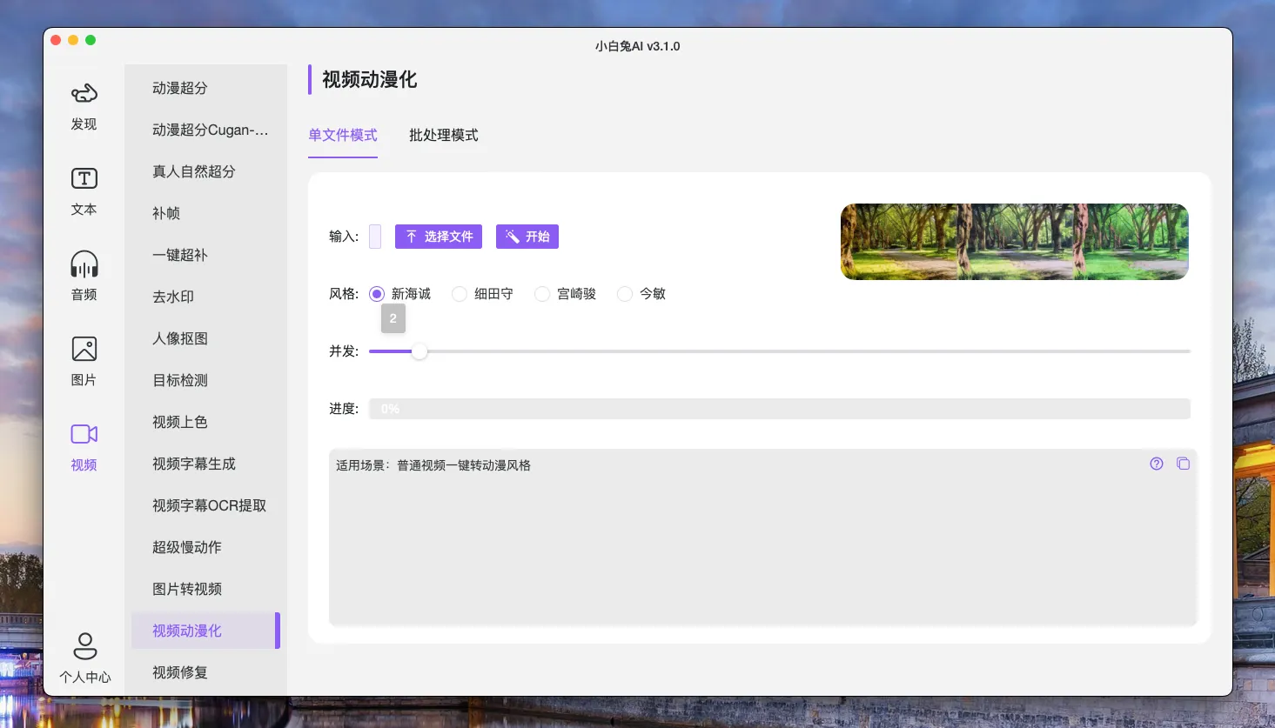Switch to 单文件模式 tab
This screenshot has height=728, width=1275.
(x=343, y=136)
